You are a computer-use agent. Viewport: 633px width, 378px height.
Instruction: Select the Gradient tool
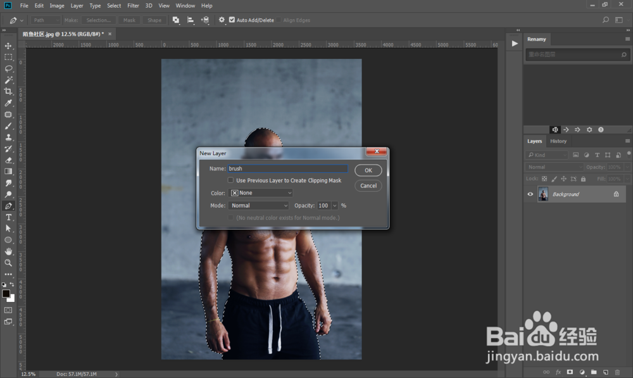pyautogui.click(x=8, y=172)
